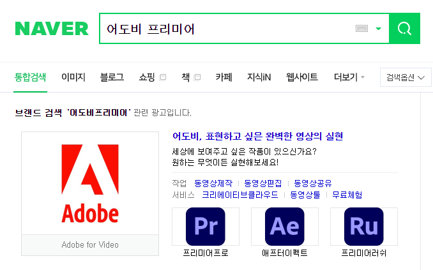Click the NAVER logo
This screenshot has height=270, width=433.
coord(52,29)
